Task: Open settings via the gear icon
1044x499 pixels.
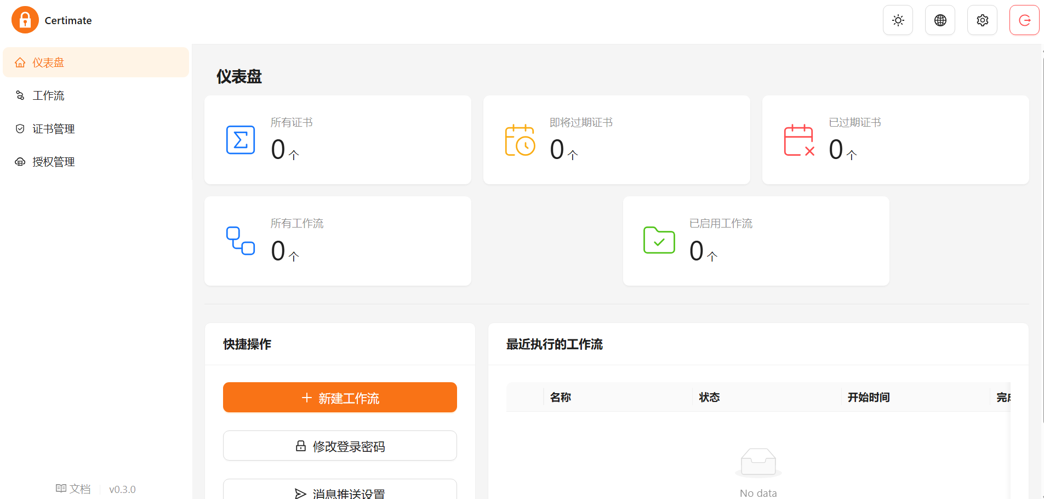Action: coord(982,20)
